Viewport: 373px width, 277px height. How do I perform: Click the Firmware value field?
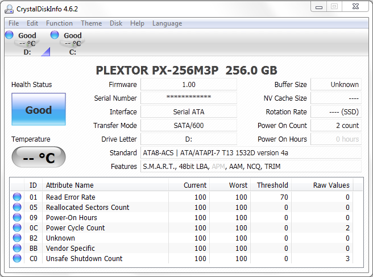[x=188, y=84]
